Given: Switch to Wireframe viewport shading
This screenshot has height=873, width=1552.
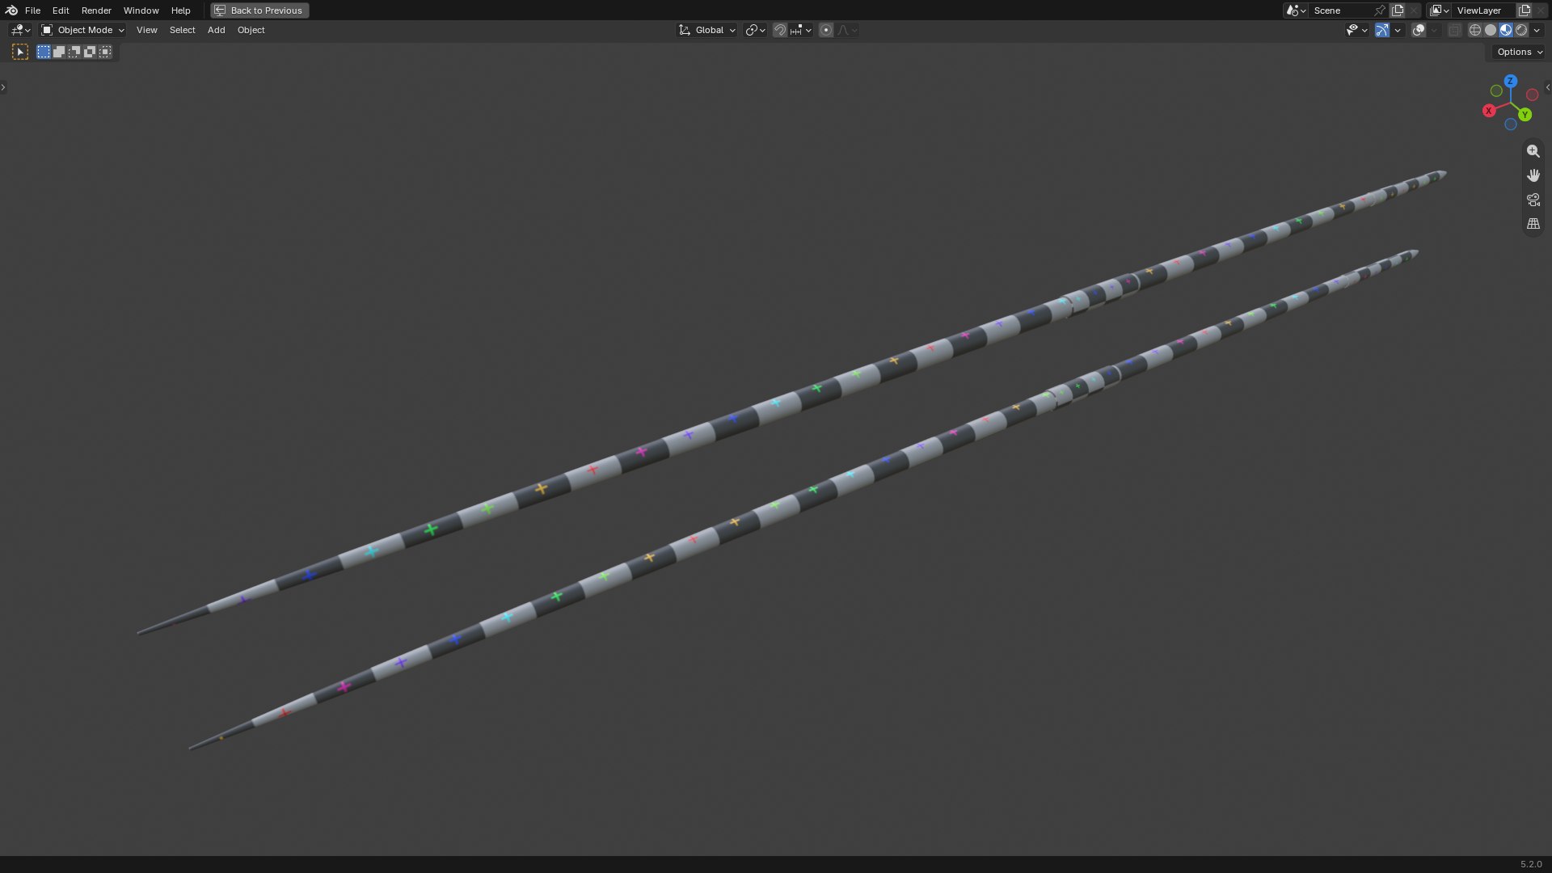Looking at the screenshot, I should [1475, 30].
